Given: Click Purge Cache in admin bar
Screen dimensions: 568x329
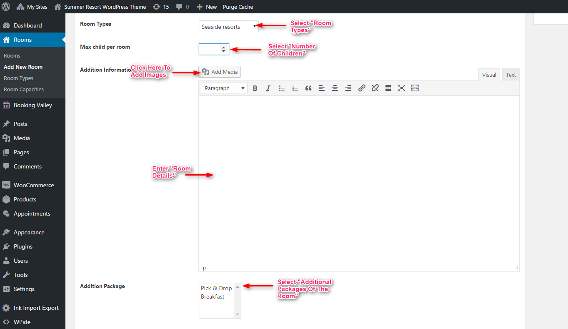Looking at the screenshot, I should (238, 7).
